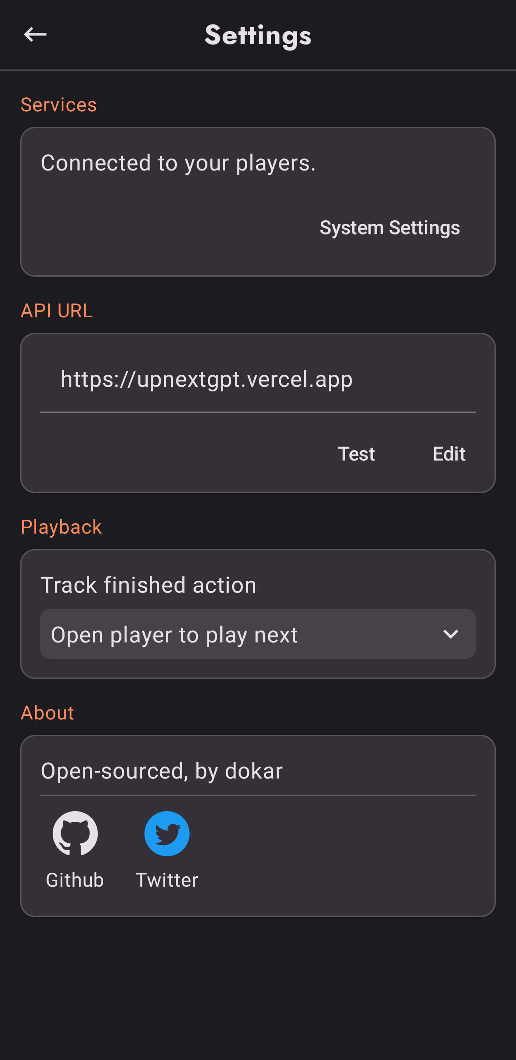Tap the chevron on the playback dropdown

tap(451, 634)
